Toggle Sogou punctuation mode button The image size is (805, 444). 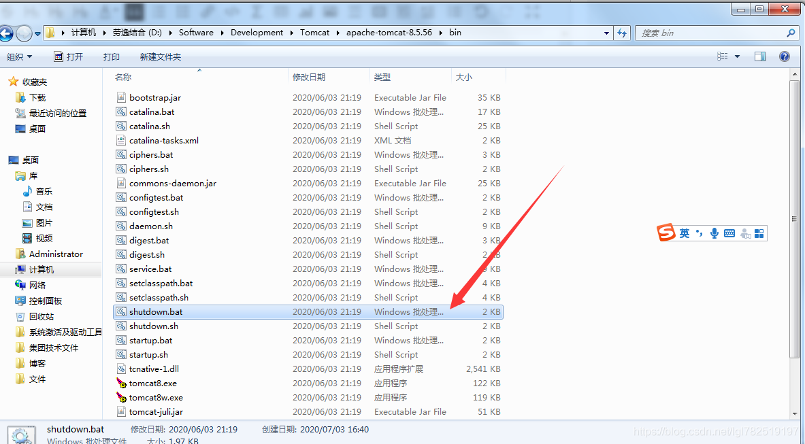point(700,233)
